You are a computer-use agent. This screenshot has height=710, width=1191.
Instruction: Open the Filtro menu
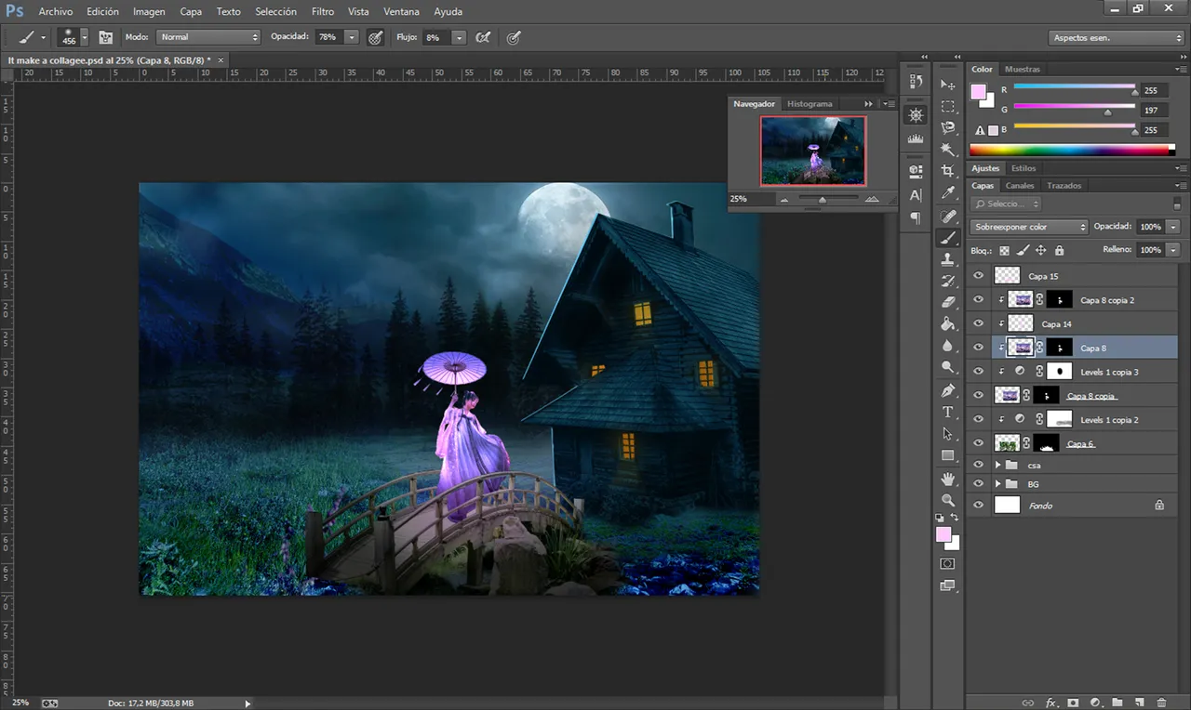pyautogui.click(x=323, y=12)
